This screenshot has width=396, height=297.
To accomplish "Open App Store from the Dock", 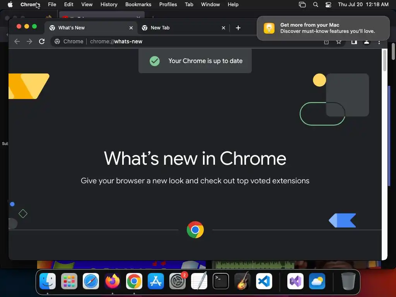I will (x=156, y=281).
